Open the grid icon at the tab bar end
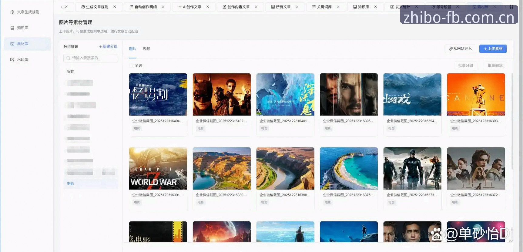Viewport: 523px width, 252px height. tap(511, 7)
